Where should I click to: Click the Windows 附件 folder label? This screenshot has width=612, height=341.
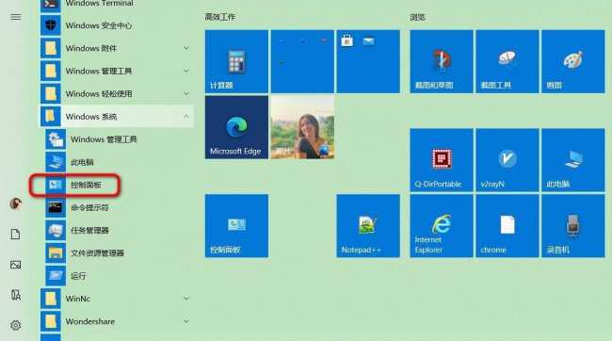click(x=91, y=48)
